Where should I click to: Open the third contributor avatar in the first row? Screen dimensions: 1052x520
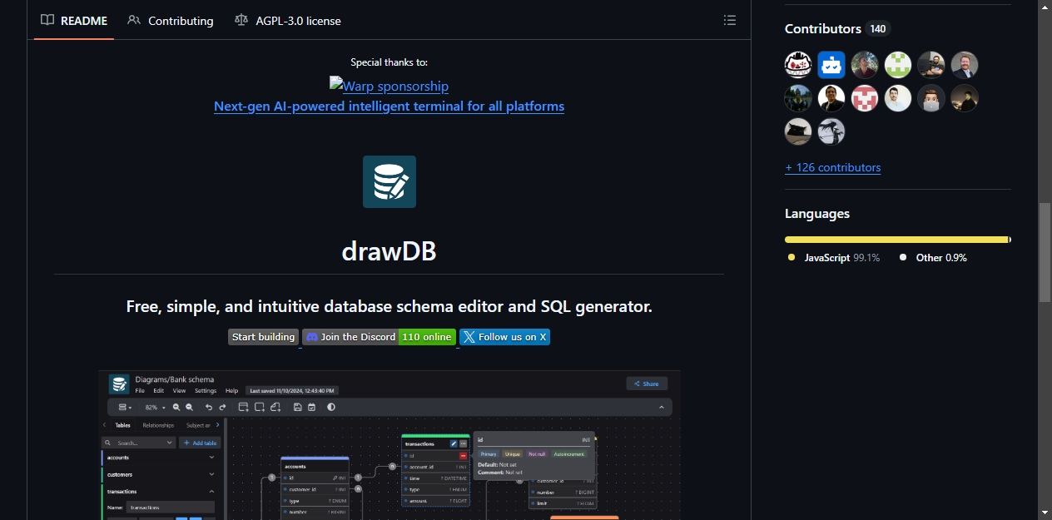865,65
